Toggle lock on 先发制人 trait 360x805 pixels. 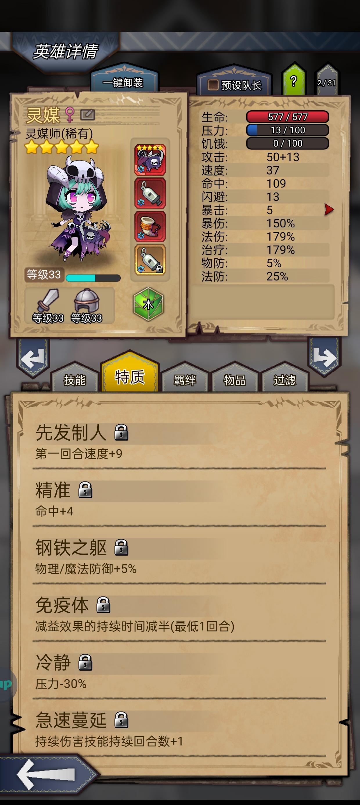pos(121,432)
